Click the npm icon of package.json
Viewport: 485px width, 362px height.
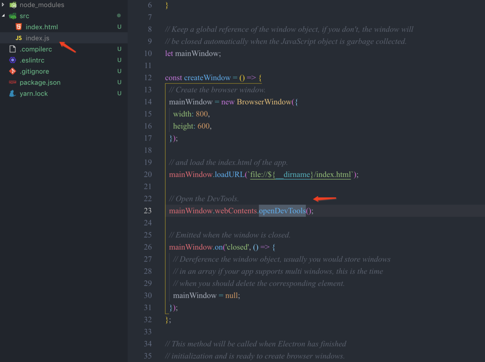coord(13,82)
